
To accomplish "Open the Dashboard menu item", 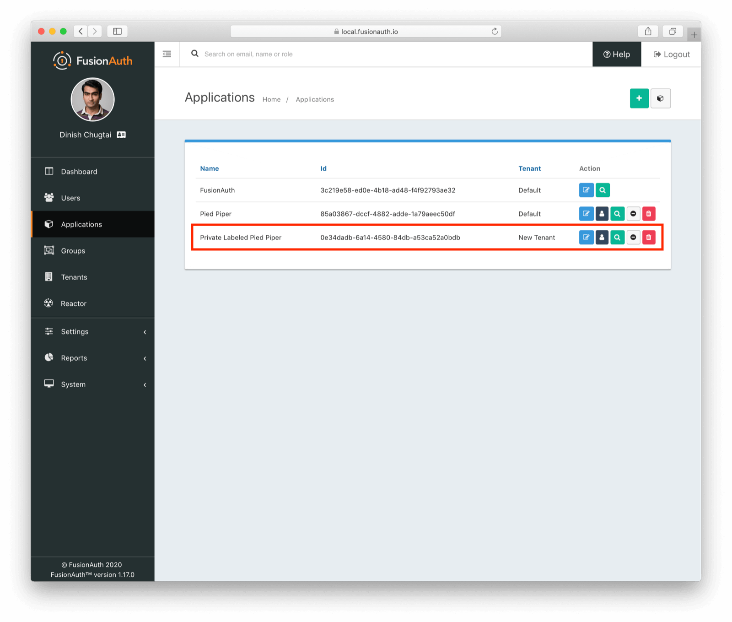I will pos(92,172).
